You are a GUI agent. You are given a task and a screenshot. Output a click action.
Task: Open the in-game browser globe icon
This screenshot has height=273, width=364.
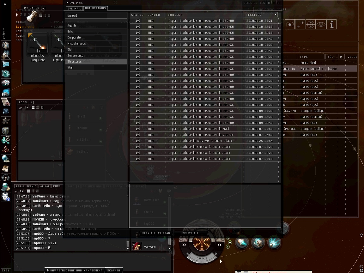(6, 159)
